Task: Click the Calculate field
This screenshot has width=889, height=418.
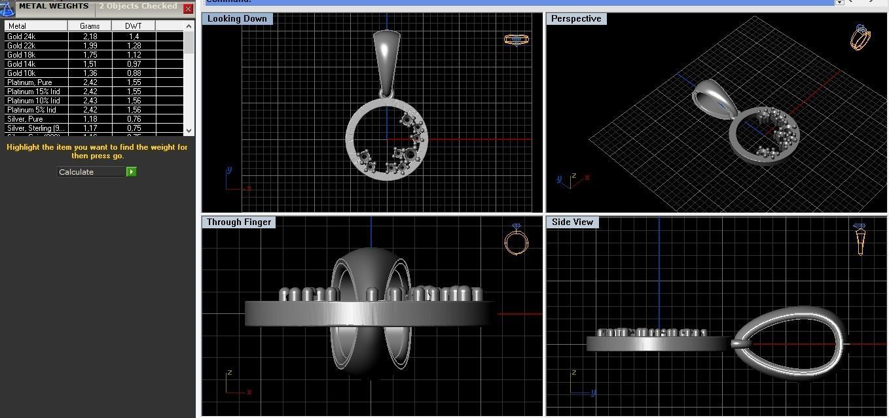Action: (92, 172)
